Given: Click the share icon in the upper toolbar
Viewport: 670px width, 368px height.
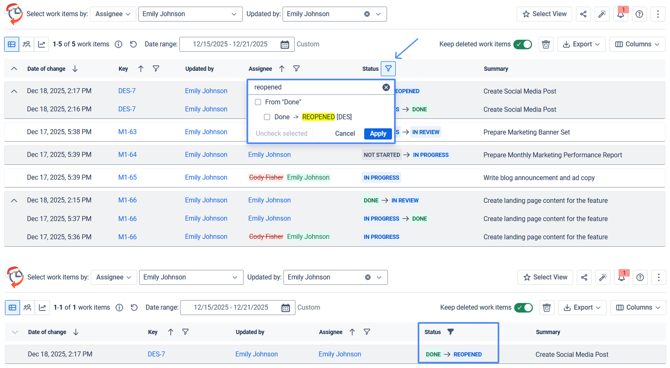Looking at the screenshot, I should click(583, 14).
